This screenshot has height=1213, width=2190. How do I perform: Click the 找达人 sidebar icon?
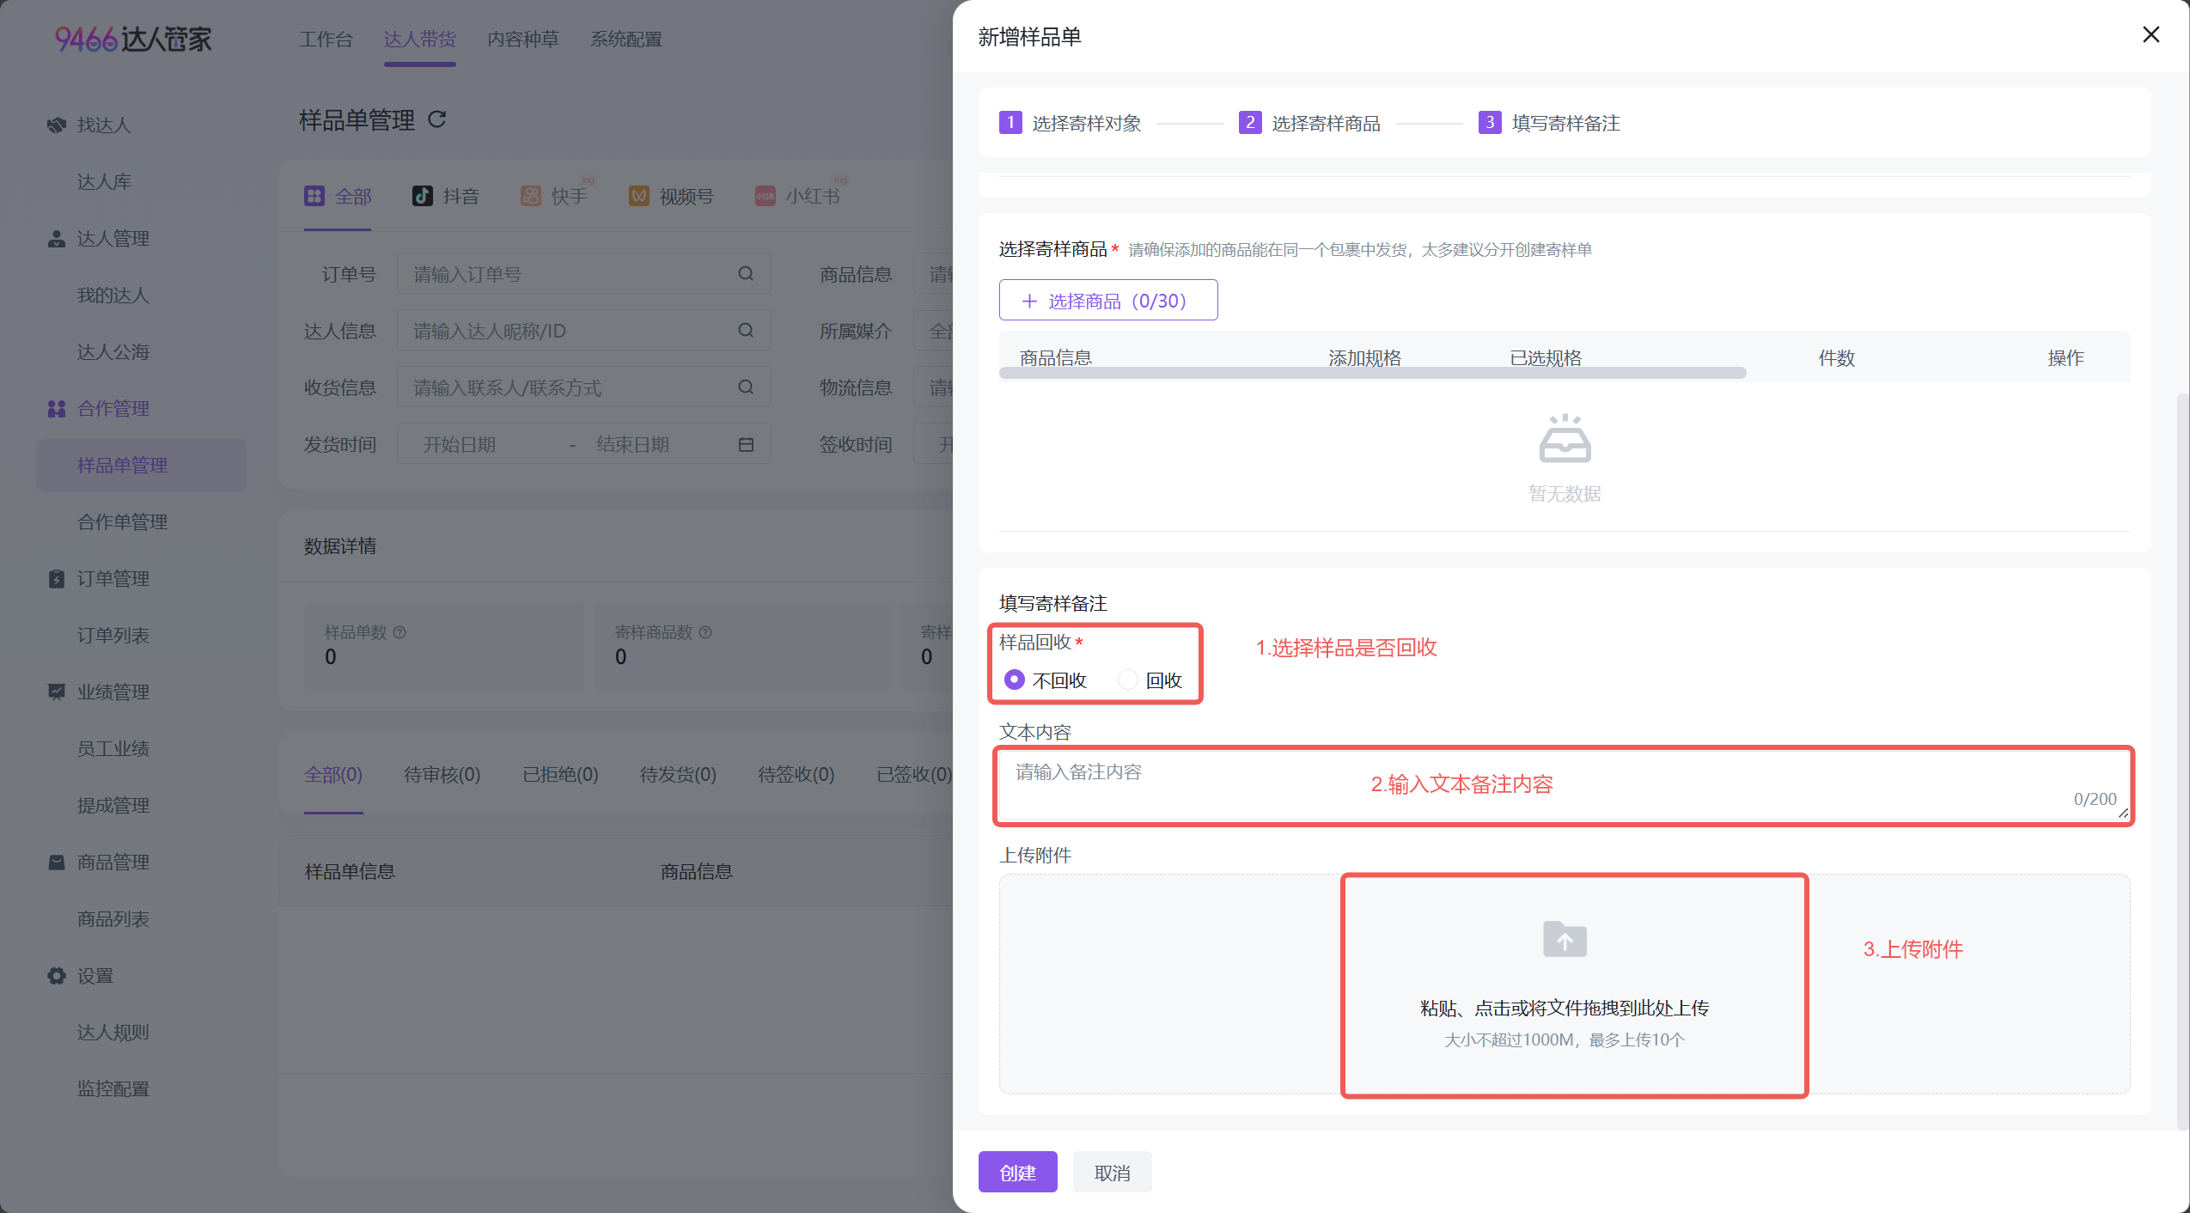57,125
